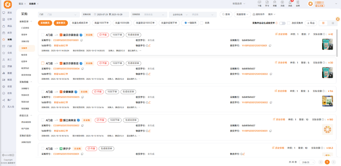Image resolution: width=341 pixels, height=166 pixels.
Task: Select checkbox of order CG189500012510100004
Action: coord(43,63)
